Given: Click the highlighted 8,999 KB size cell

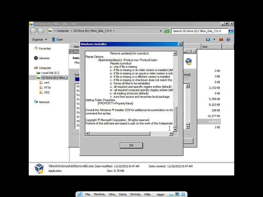Looking at the screenshot, I should (214, 122).
